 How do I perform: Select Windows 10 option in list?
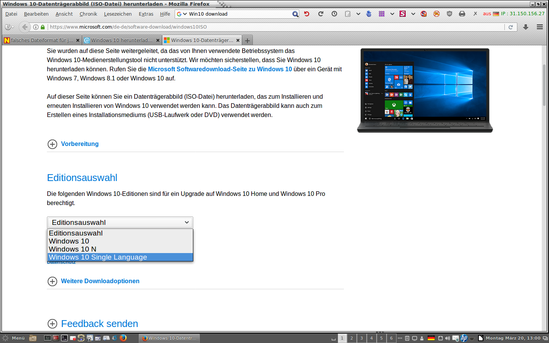(x=120, y=241)
